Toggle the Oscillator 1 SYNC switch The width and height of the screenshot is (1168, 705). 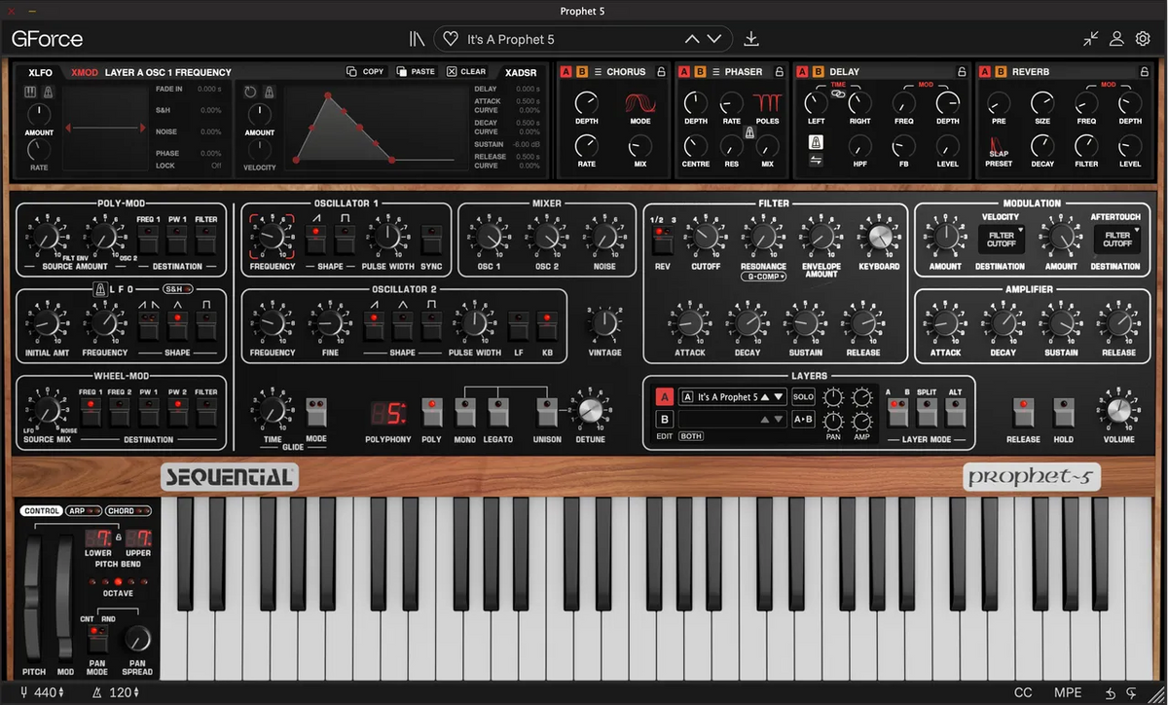click(x=431, y=238)
